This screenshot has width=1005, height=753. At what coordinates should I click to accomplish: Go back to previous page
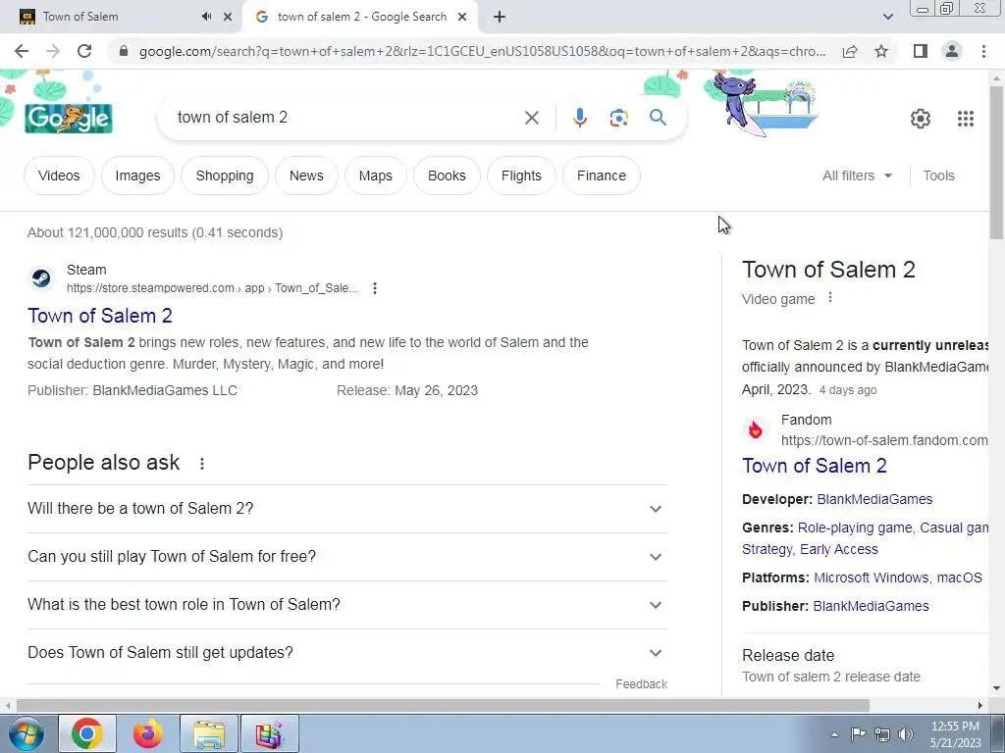(22, 51)
